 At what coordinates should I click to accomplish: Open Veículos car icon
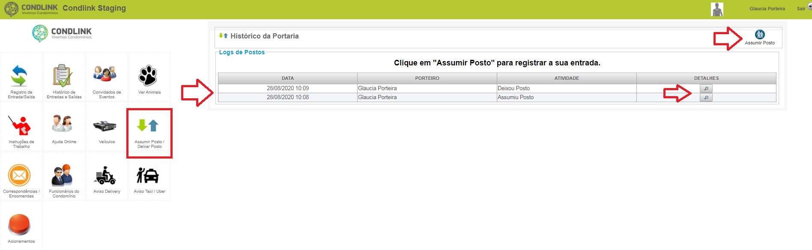pos(105,126)
